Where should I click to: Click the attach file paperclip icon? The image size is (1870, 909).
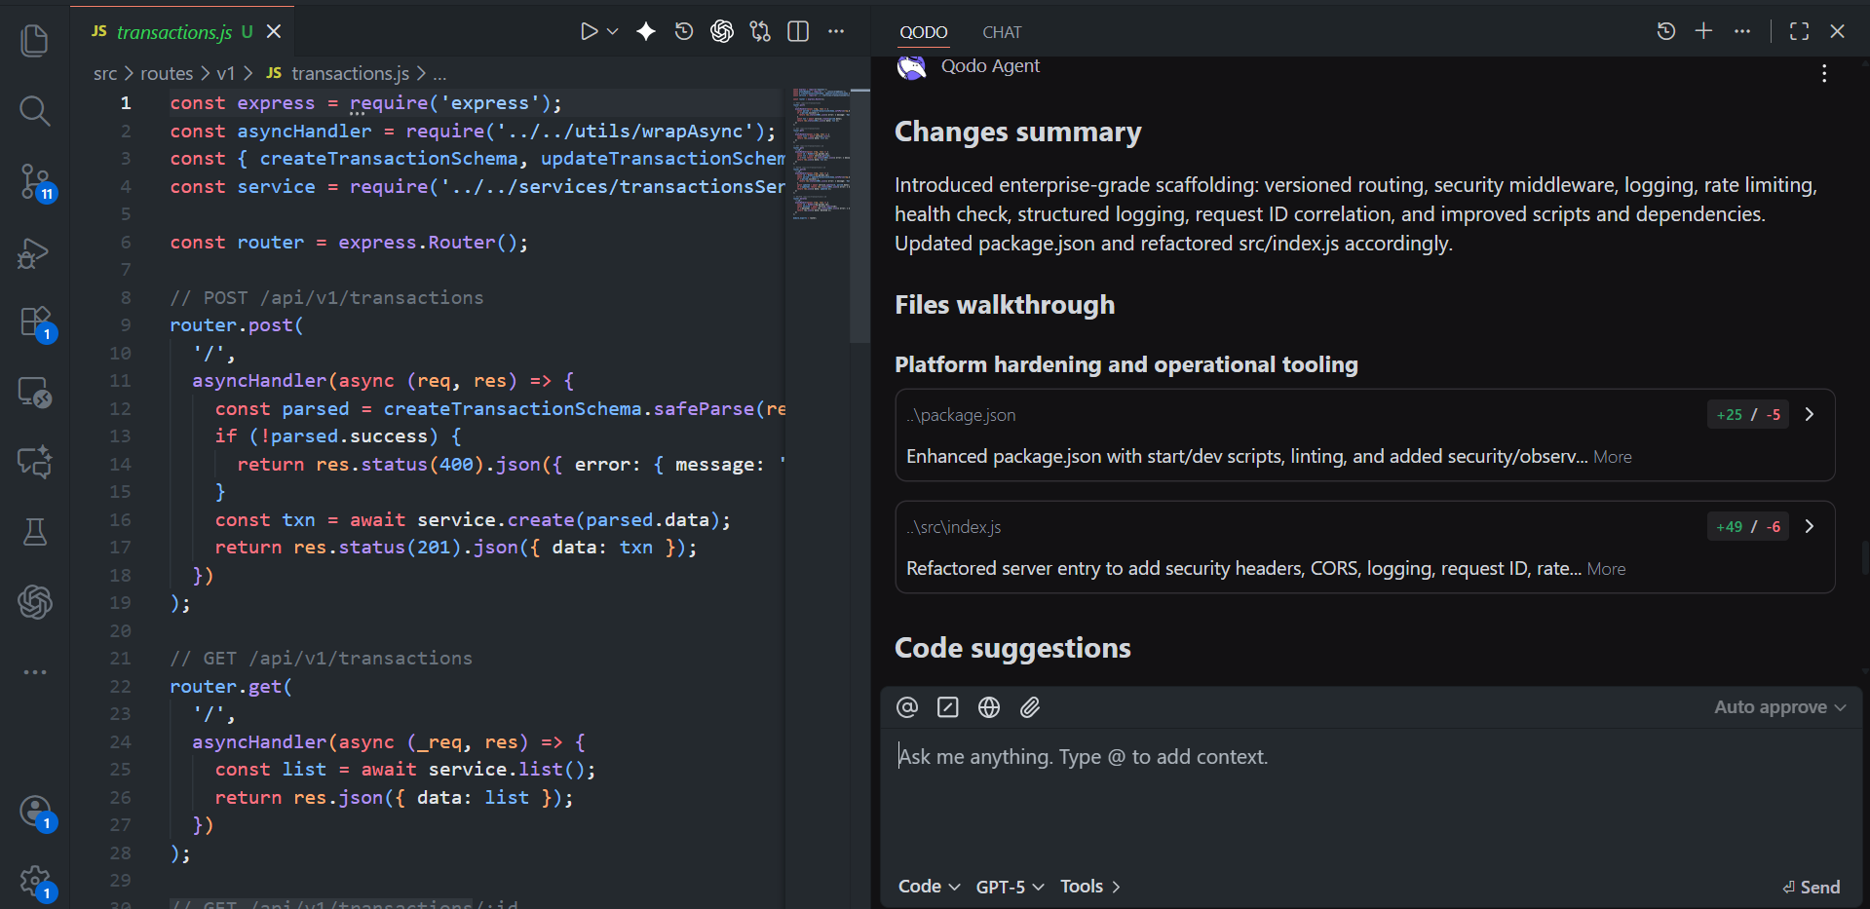[1030, 707]
